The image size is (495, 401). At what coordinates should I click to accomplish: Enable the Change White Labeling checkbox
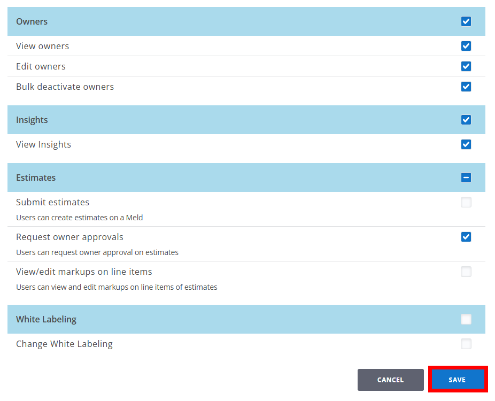[x=466, y=344]
